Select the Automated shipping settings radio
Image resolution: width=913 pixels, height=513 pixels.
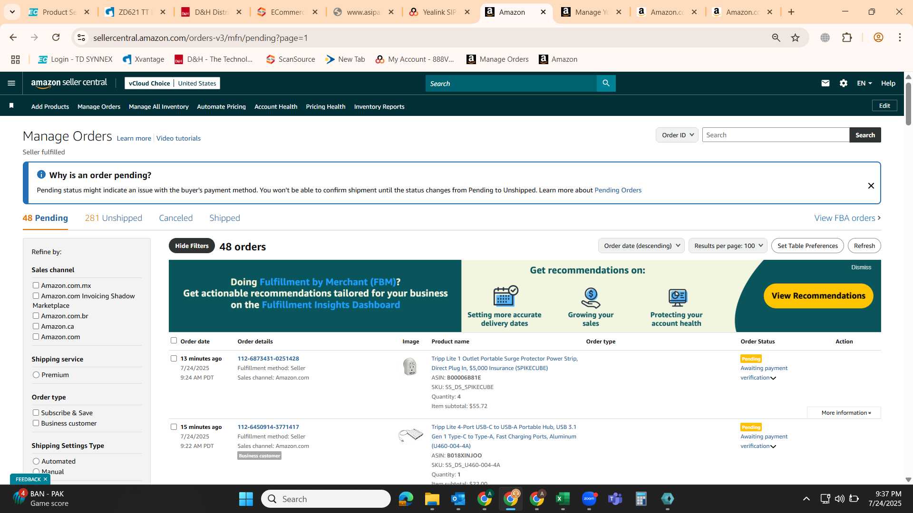pos(36,461)
